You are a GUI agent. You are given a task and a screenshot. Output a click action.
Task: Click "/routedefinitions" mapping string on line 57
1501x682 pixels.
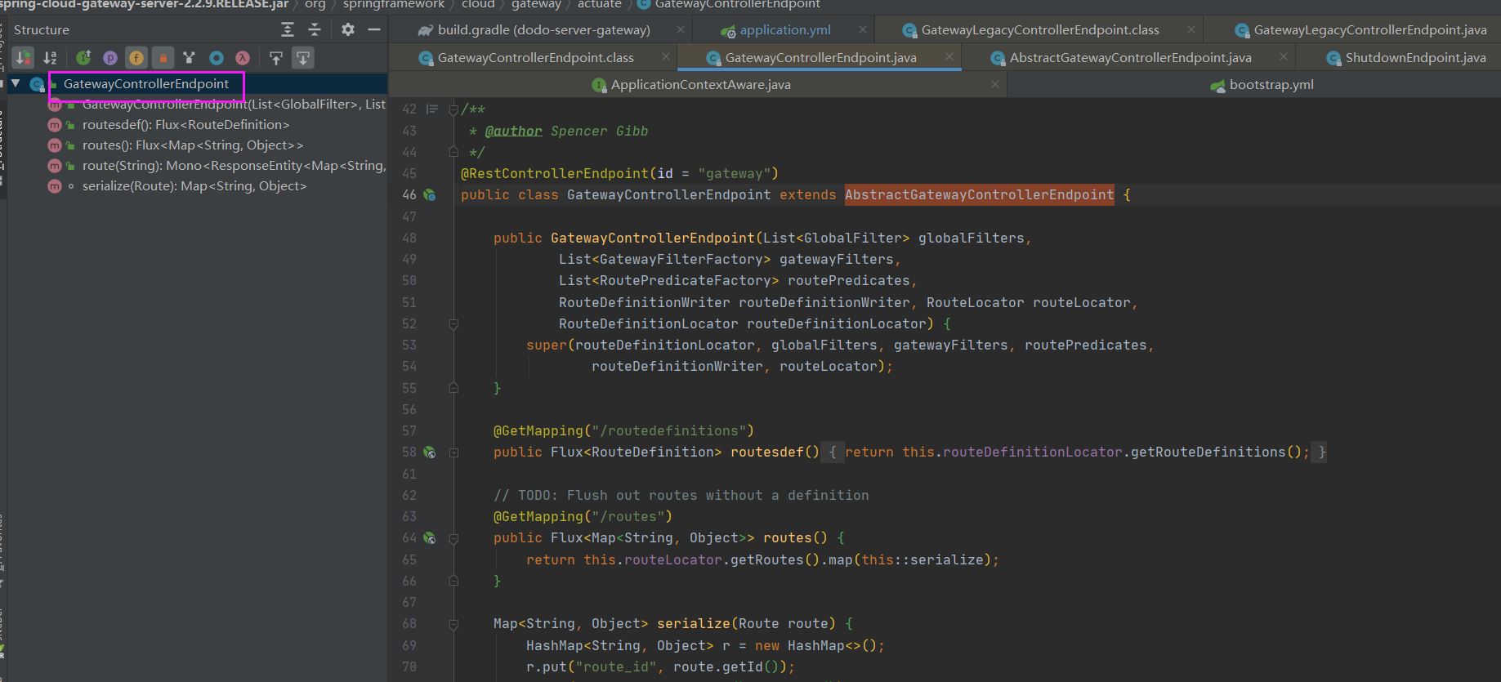(668, 430)
